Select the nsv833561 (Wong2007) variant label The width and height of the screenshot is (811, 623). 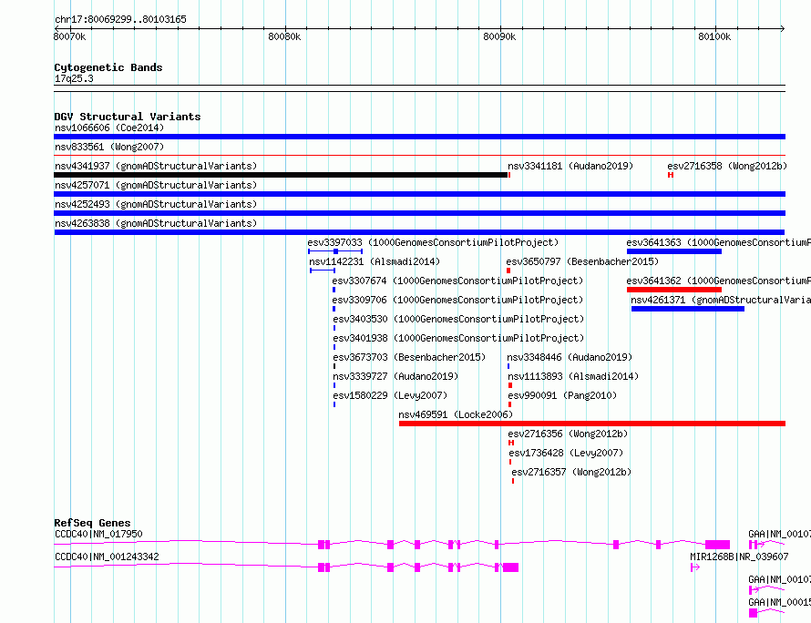point(109,147)
